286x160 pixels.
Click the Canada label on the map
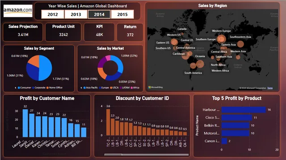coord(182,29)
